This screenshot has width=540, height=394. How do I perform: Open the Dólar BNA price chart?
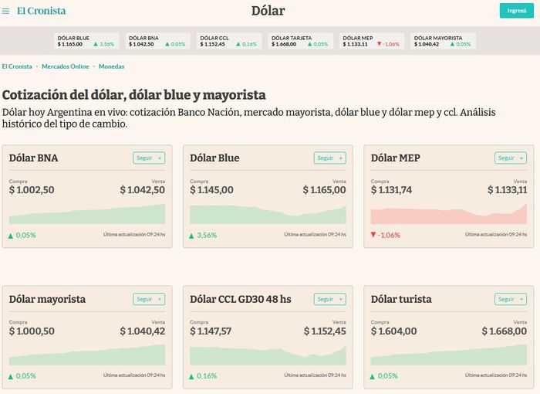point(86,213)
